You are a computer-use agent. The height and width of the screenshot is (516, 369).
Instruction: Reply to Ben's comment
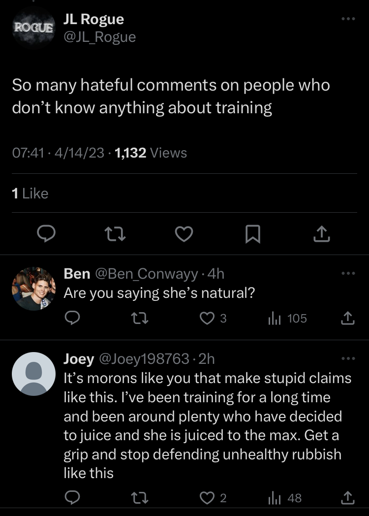(72, 319)
